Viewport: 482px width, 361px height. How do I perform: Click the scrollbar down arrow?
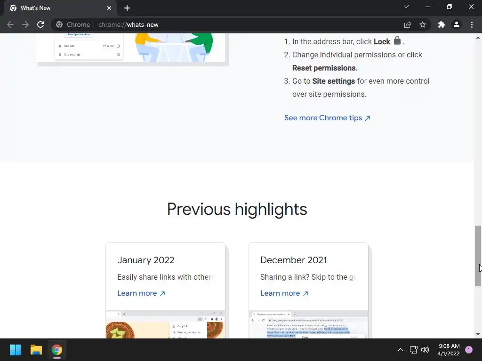pyautogui.click(x=478, y=334)
